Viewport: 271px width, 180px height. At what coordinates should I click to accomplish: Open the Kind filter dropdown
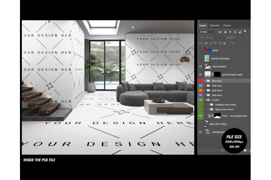pyautogui.click(x=207, y=32)
